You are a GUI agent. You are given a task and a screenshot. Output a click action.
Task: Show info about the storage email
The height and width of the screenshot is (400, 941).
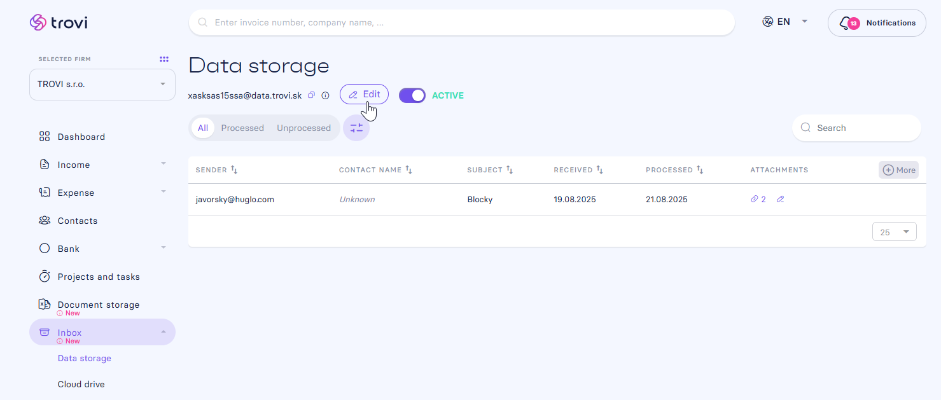tap(325, 95)
